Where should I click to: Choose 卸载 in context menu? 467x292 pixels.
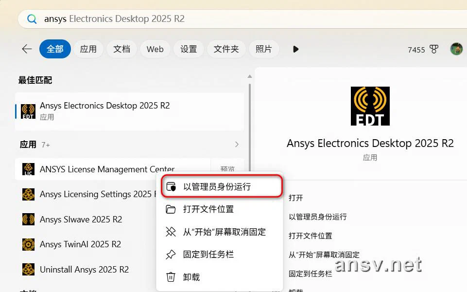pyautogui.click(x=220, y=277)
